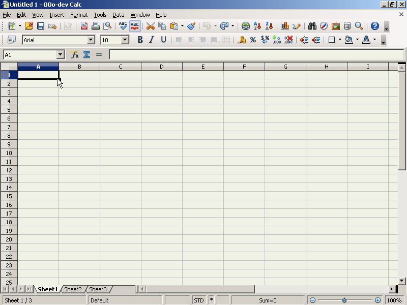
Task: Insert a chart icon
Action: [x=285, y=26]
